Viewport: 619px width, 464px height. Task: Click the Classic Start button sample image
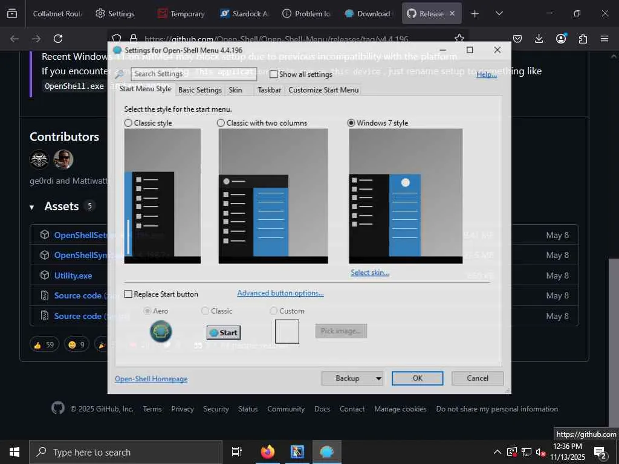pyautogui.click(x=224, y=333)
